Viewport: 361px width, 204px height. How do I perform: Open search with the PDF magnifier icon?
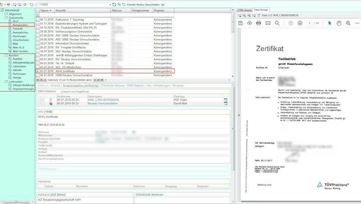(x=277, y=23)
